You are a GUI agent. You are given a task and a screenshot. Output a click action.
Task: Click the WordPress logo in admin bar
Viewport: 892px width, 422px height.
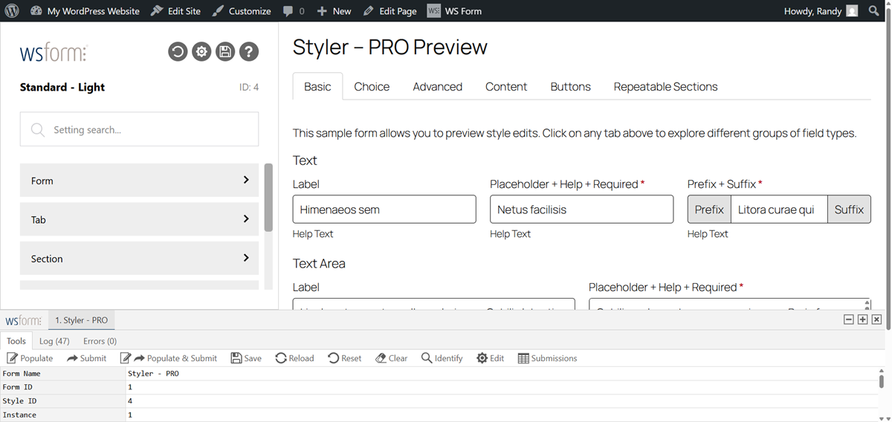click(12, 11)
